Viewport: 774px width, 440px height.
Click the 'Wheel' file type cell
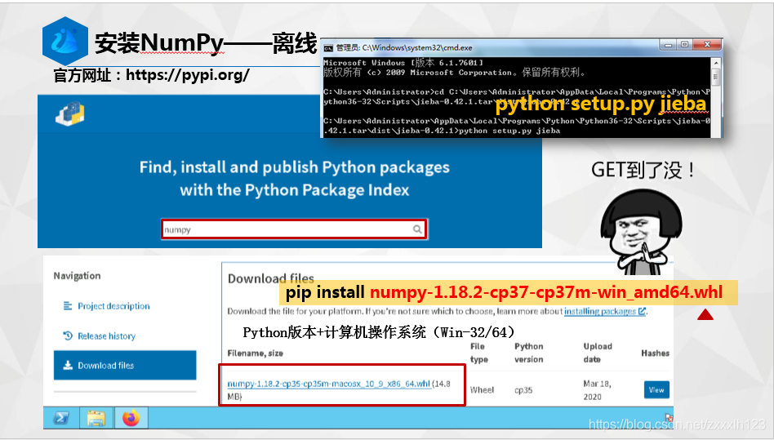pos(482,389)
